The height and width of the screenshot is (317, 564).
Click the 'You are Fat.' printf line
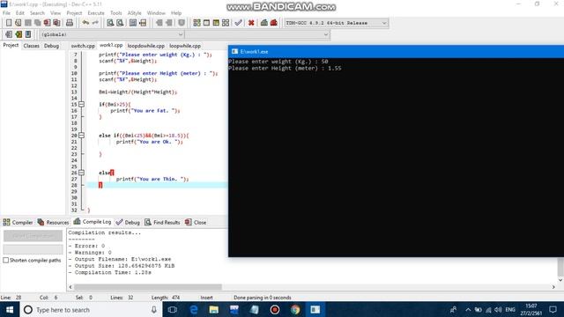click(145, 111)
